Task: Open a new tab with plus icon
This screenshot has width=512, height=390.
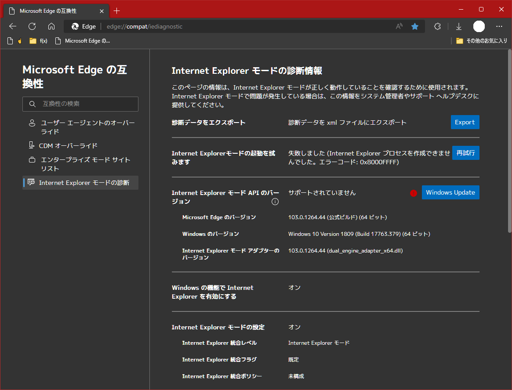Action: (x=116, y=11)
